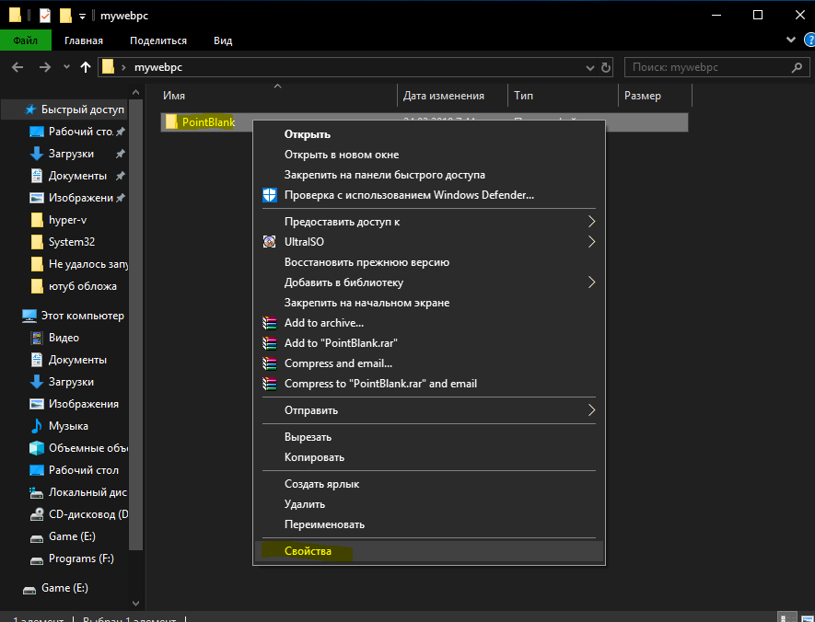Expand the Добавить в библиотеку submenu arrow
Viewport: 815px width, 622px height.
pos(591,282)
